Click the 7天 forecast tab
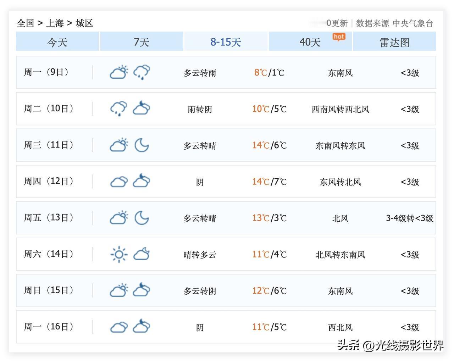This screenshot has width=454, height=361. tap(141, 42)
